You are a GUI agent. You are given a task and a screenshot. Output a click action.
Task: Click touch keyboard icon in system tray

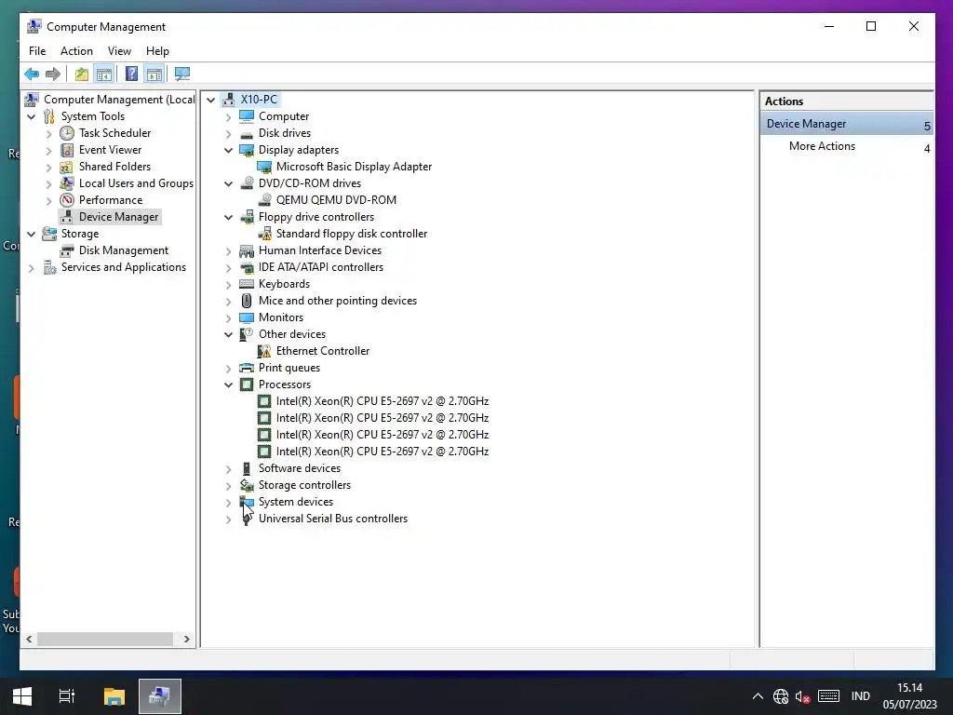828,696
